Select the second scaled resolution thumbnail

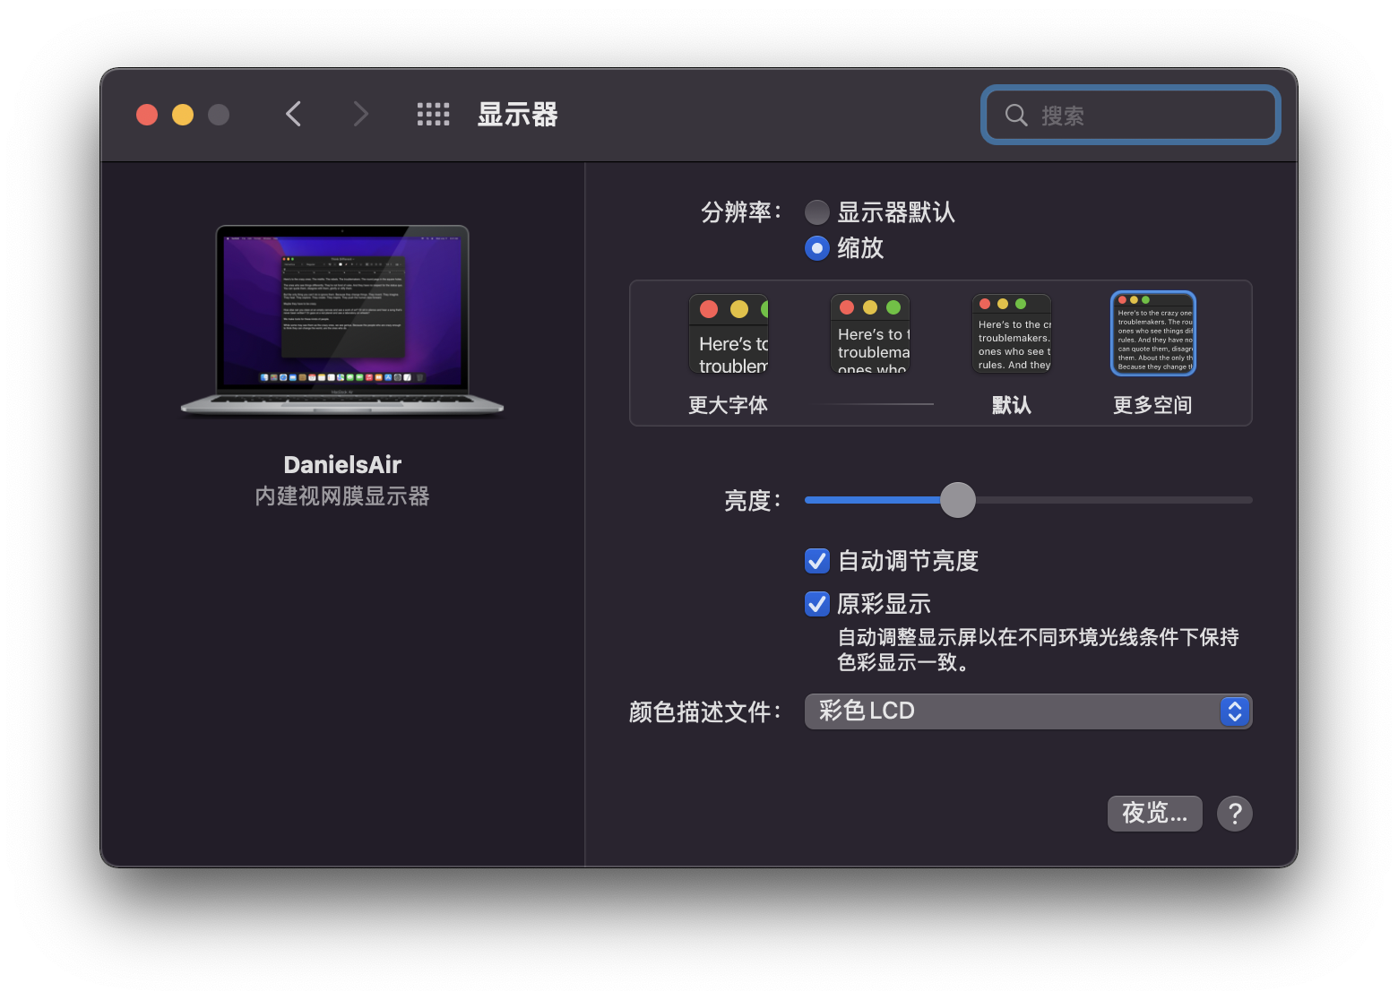pos(870,334)
